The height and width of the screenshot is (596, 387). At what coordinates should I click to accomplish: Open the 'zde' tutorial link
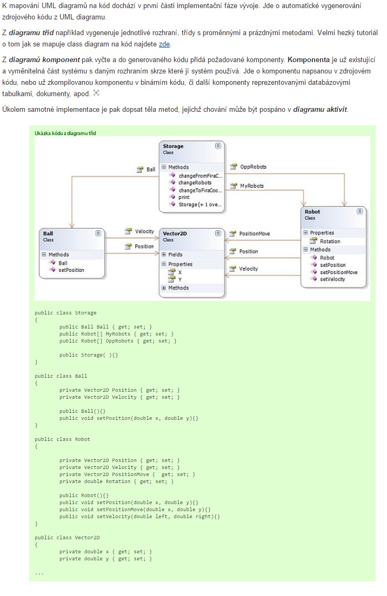(x=165, y=44)
